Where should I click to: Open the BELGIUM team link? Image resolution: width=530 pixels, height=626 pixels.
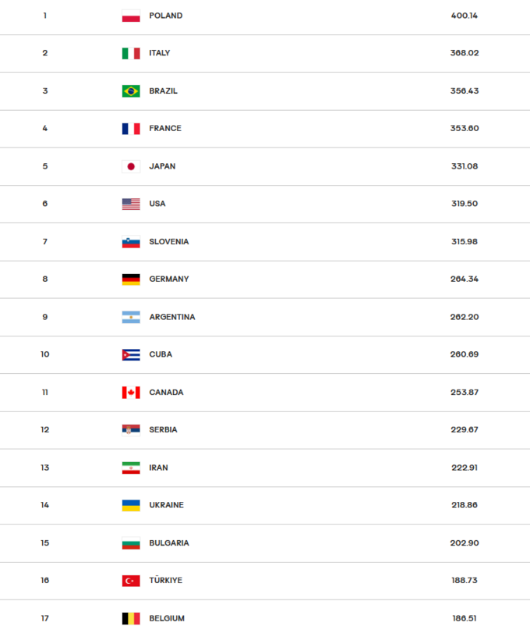(x=167, y=618)
